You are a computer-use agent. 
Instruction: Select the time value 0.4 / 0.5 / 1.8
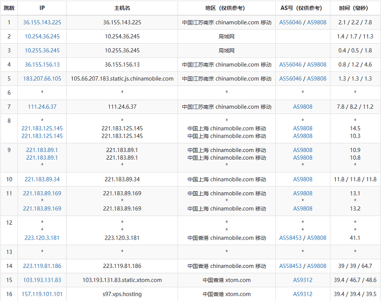(355, 50)
